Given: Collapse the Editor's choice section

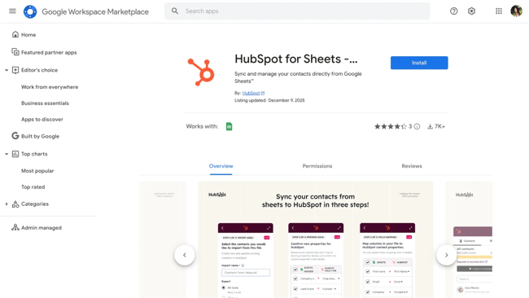Looking at the screenshot, I should pos(7,70).
